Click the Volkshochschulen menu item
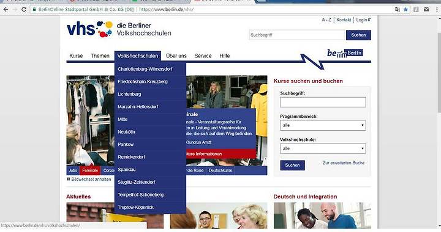The height and width of the screenshot is (232, 441). click(x=138, y=56)
